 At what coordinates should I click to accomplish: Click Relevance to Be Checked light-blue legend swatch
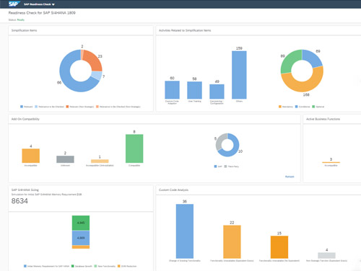36,107
